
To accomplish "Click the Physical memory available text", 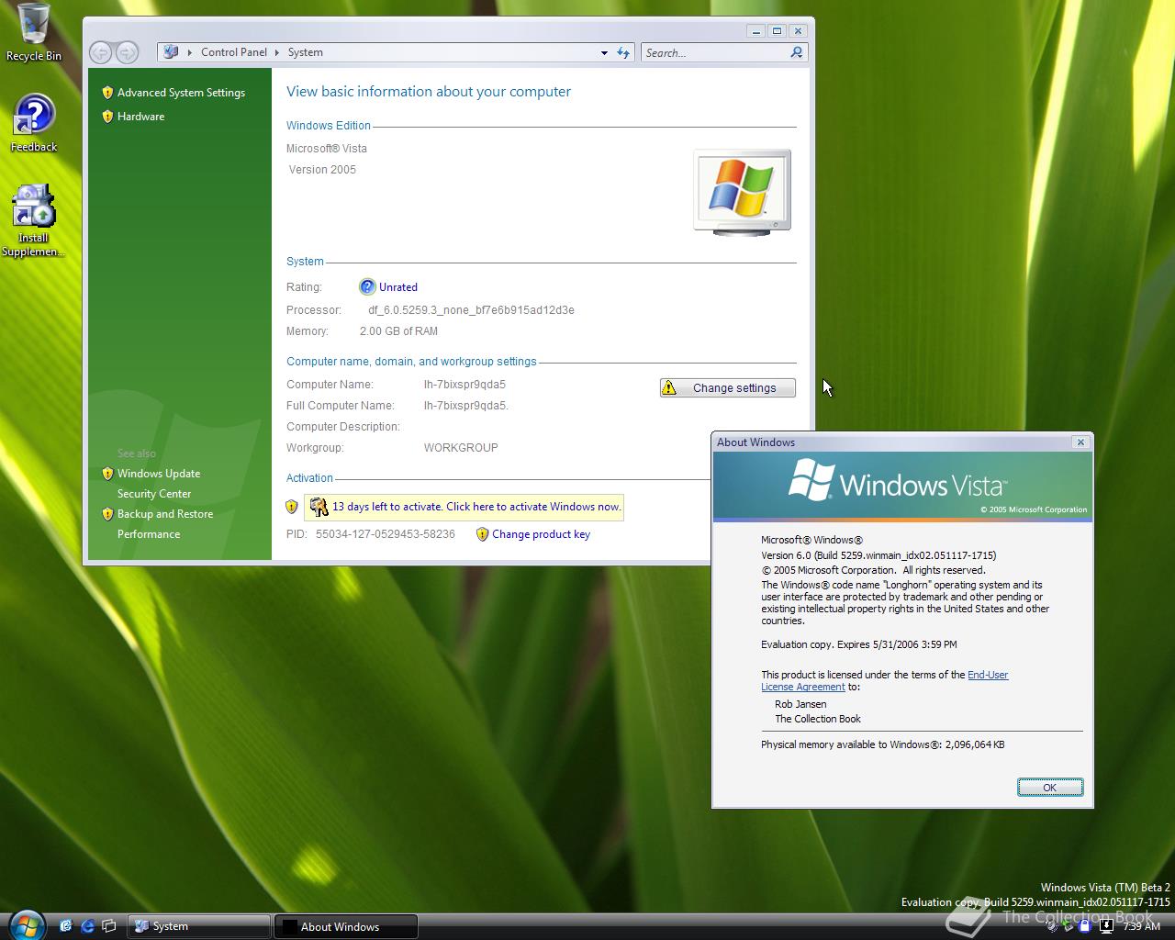I will click(x=882, y=744).
